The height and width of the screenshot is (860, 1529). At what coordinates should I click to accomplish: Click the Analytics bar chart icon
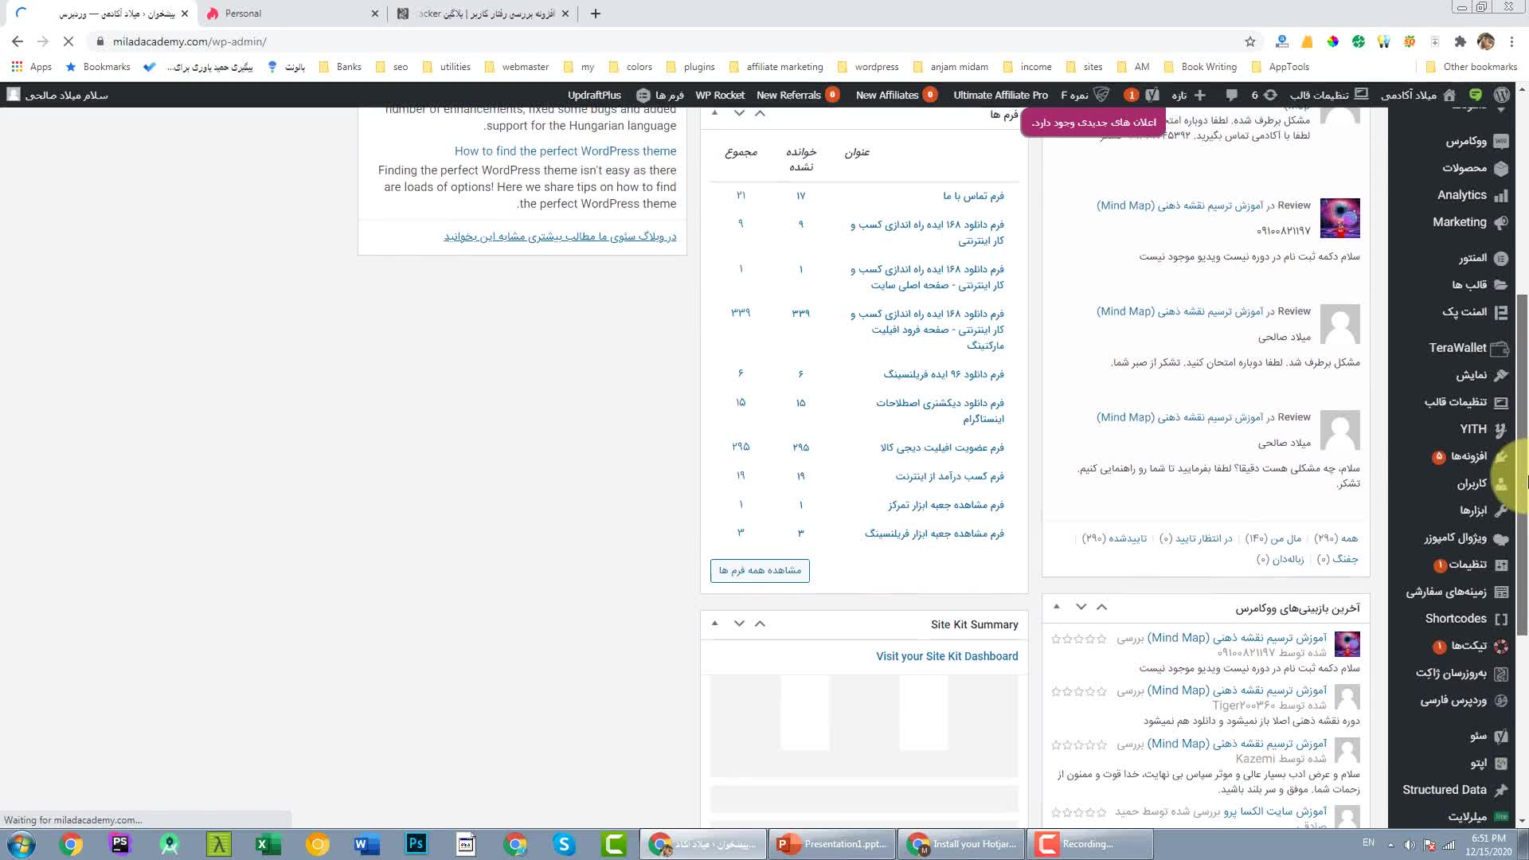[x=1501, y=195]
